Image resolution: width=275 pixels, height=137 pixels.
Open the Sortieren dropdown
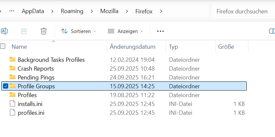pos(79,31)
